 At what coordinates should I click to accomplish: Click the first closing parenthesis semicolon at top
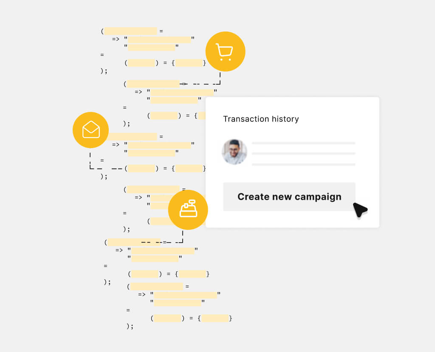pos(104,71)
